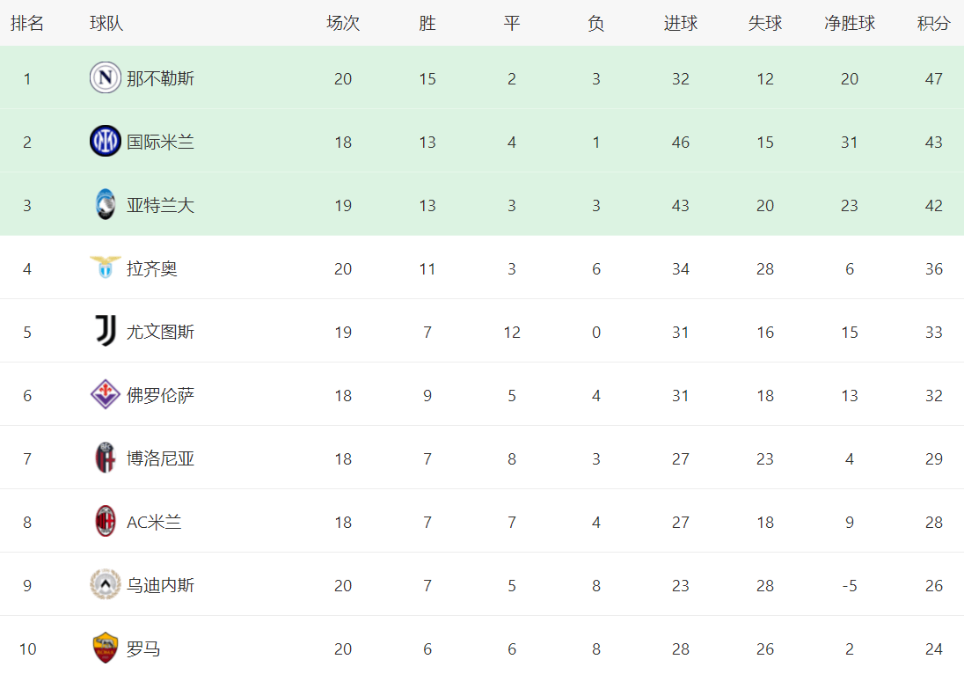Click the 排名 column header
Viewport: 964px width, 674px height.
27,24
